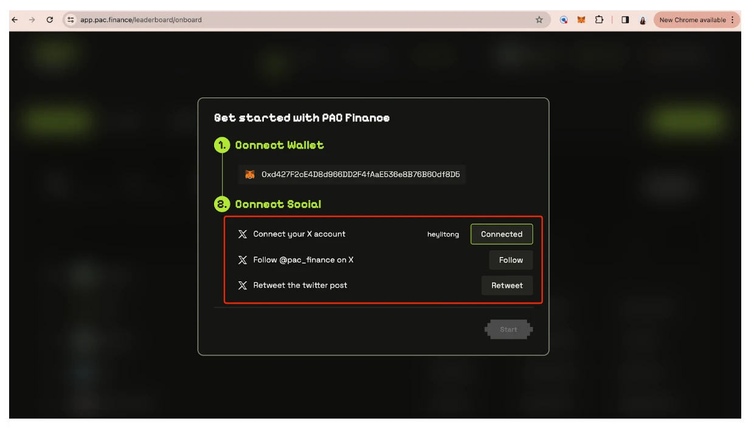This screenshot has height=435, width=754.
Task: Open site information icon in address bar
Action: coord(71,20)
